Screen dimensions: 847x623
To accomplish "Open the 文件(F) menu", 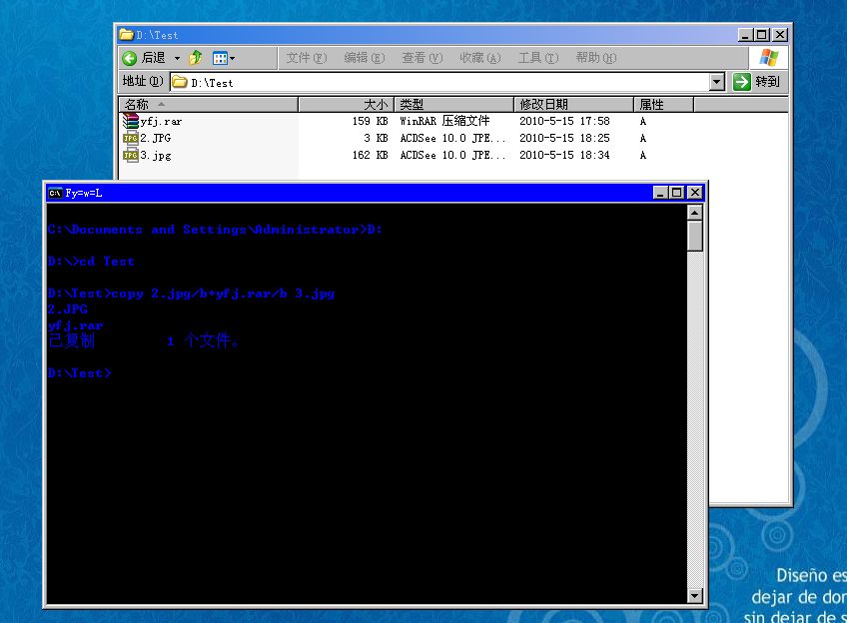I will 307,58.
